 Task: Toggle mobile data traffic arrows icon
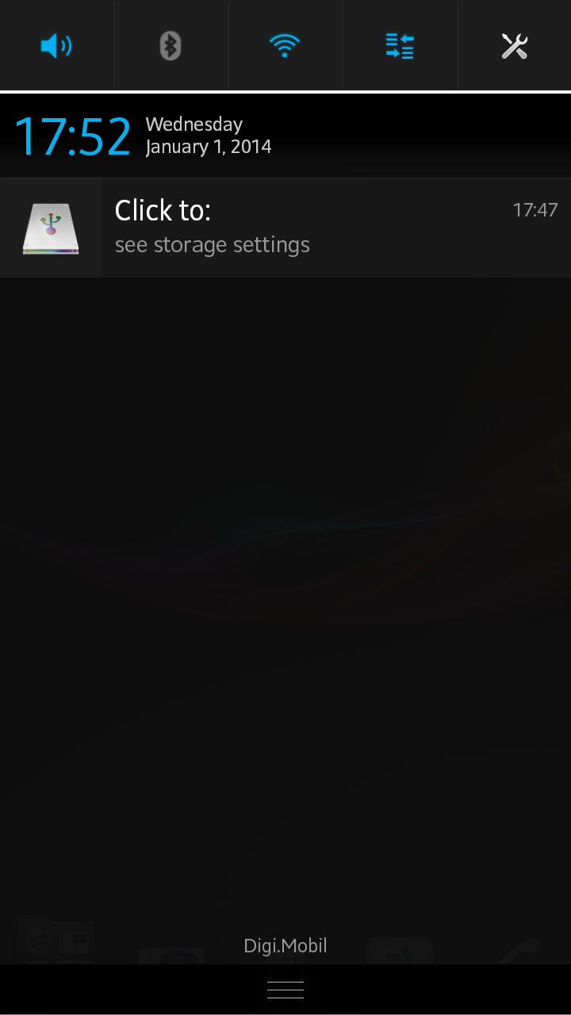[x=400, y=46]
